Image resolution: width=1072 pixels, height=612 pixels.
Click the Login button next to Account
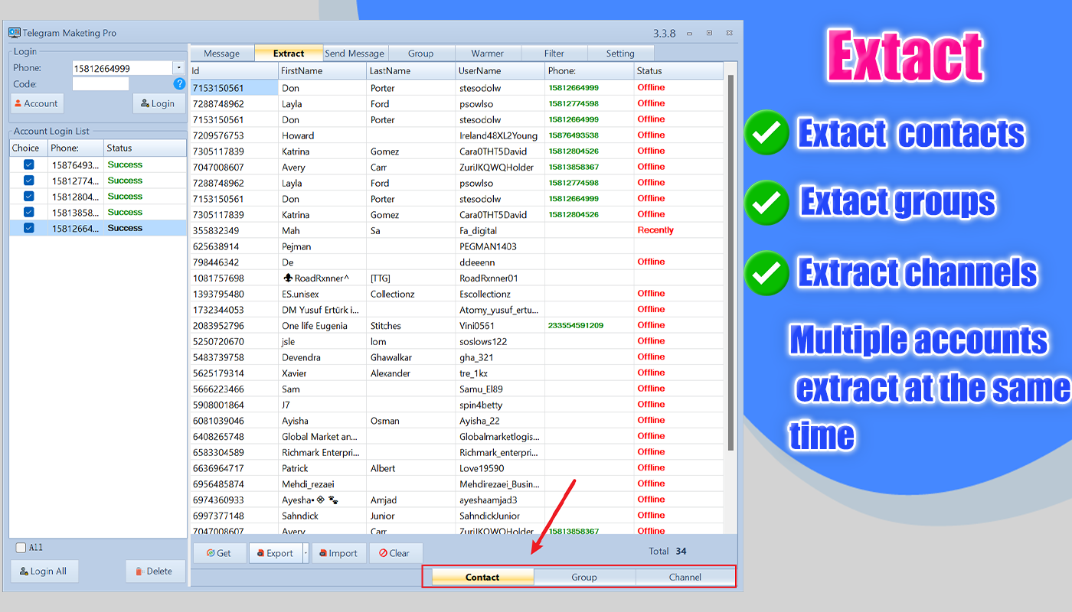pos(159,103)
